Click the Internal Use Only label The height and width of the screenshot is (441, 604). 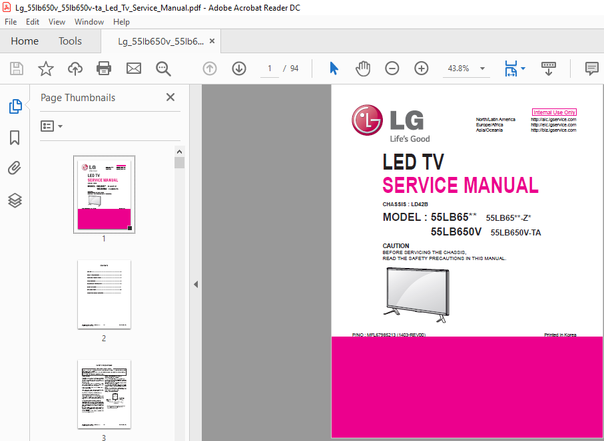click(554, 112)
